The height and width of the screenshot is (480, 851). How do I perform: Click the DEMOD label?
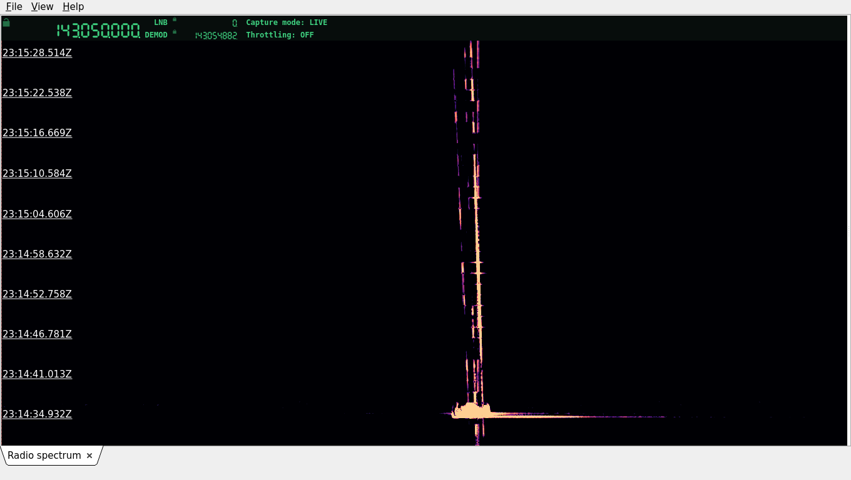click(x=156, y=35)
